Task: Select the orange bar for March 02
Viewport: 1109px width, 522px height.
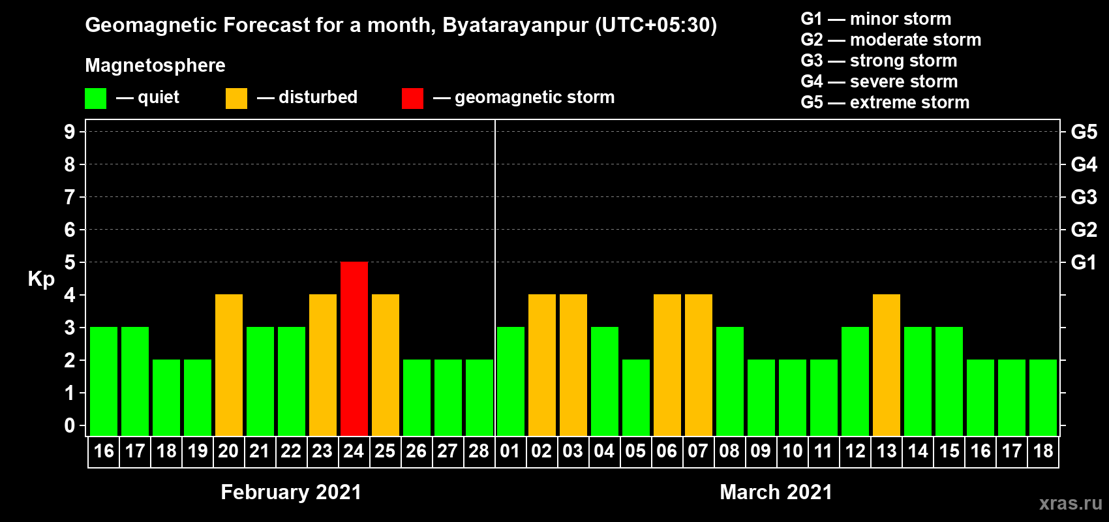Action: pyautogui.click(x=542, y=365)
